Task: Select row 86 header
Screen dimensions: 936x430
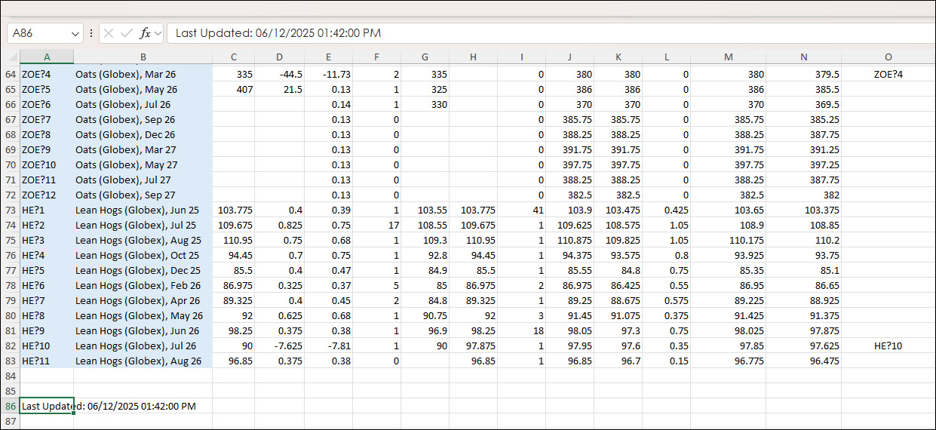Action: 10,406
